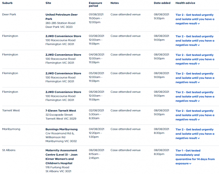Expand Tier 2 advice for Bunnings Maribyrnong row
Screen dimensions: 219x174
[195, 134]
